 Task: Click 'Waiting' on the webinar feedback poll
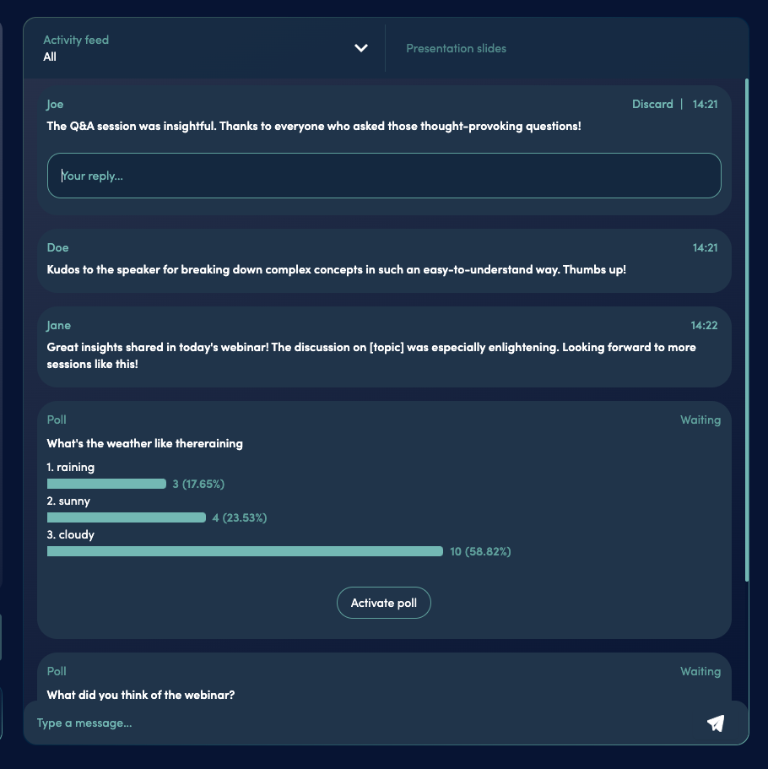[700, 670]
